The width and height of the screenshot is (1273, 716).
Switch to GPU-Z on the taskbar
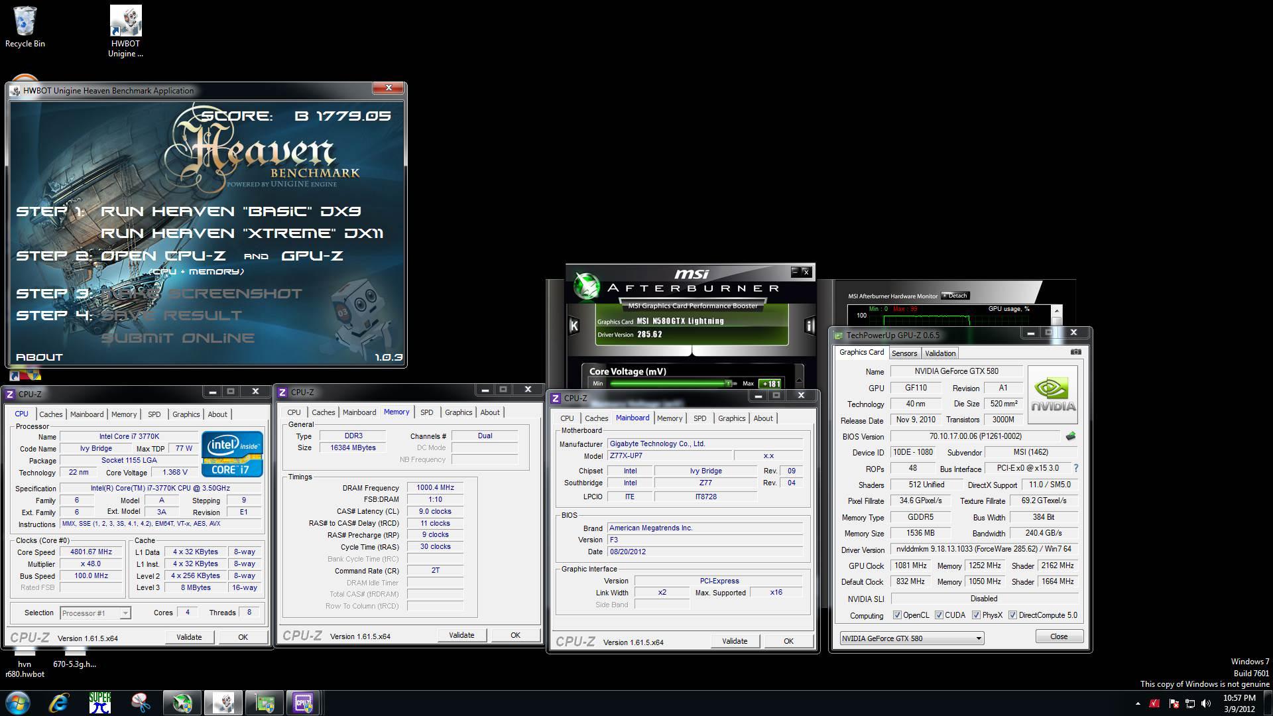tap(264, 702)
